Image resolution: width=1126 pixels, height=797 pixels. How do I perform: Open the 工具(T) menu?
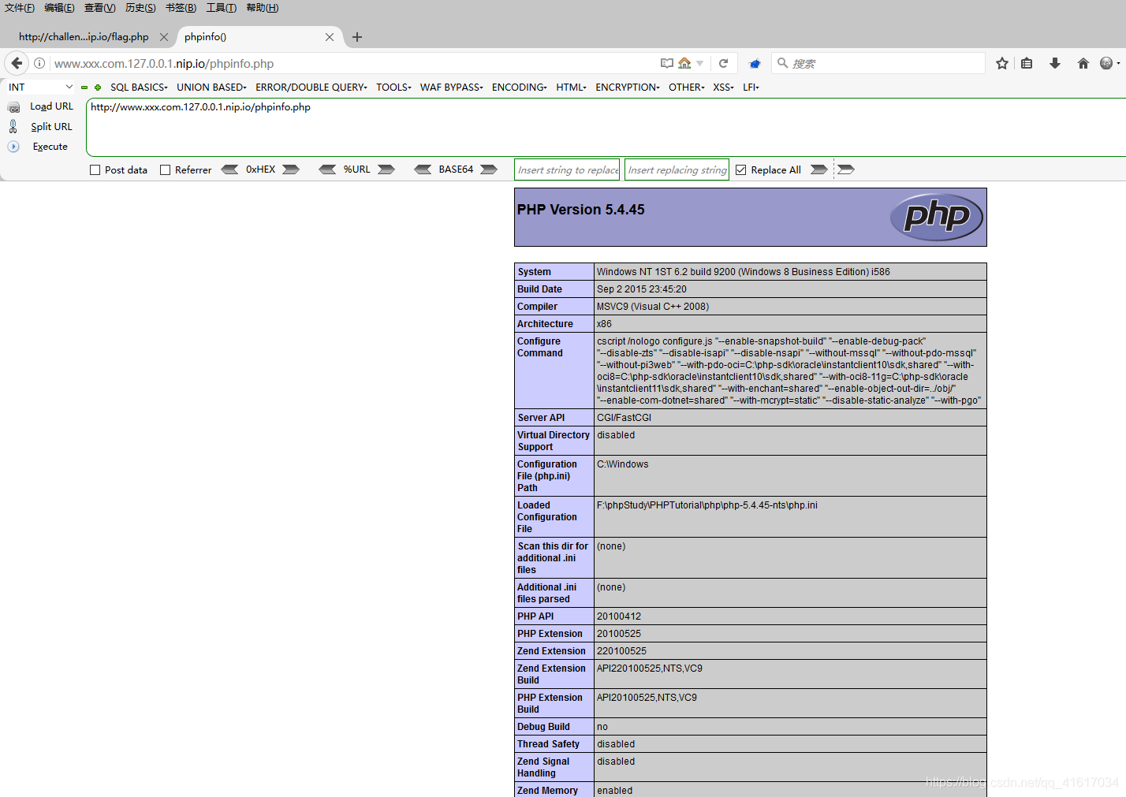click(222, 8)
